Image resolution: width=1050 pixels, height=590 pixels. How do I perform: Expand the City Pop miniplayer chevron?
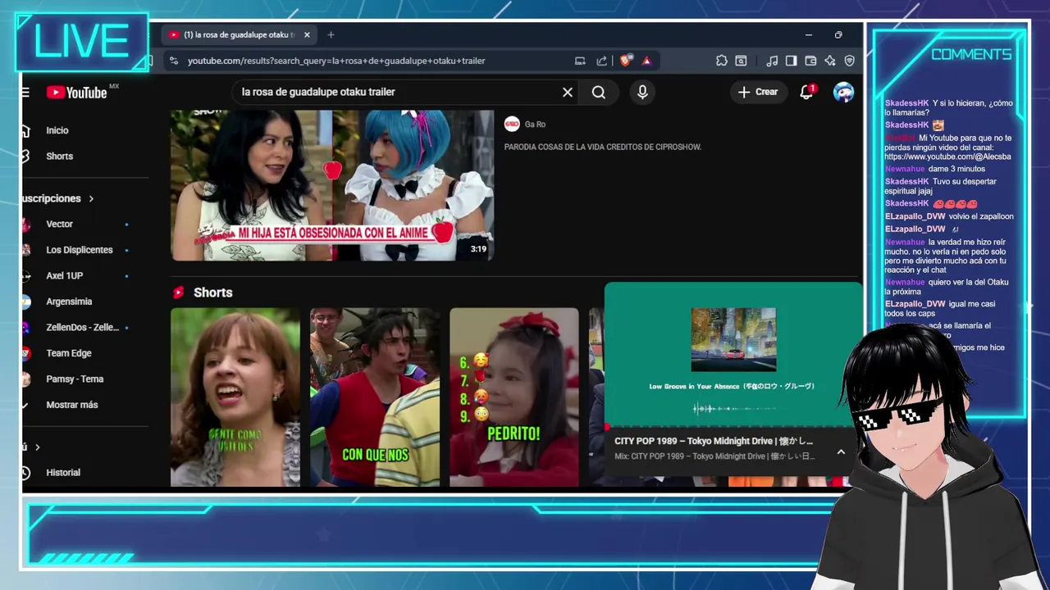[841, 452]
